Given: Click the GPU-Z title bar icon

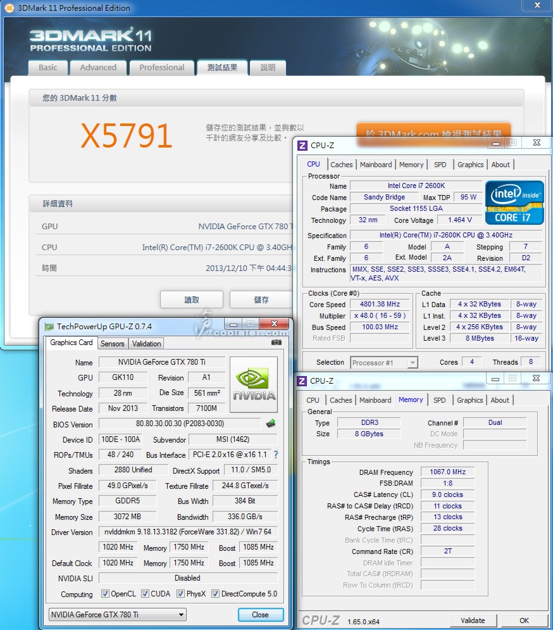Looking at the screenshot, I should [49, 327].
